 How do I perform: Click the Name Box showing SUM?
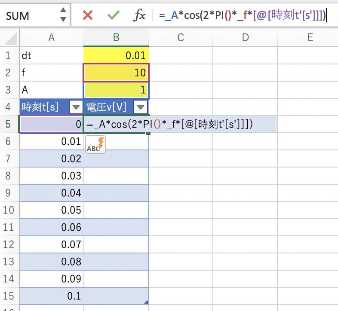coord(30,15)
